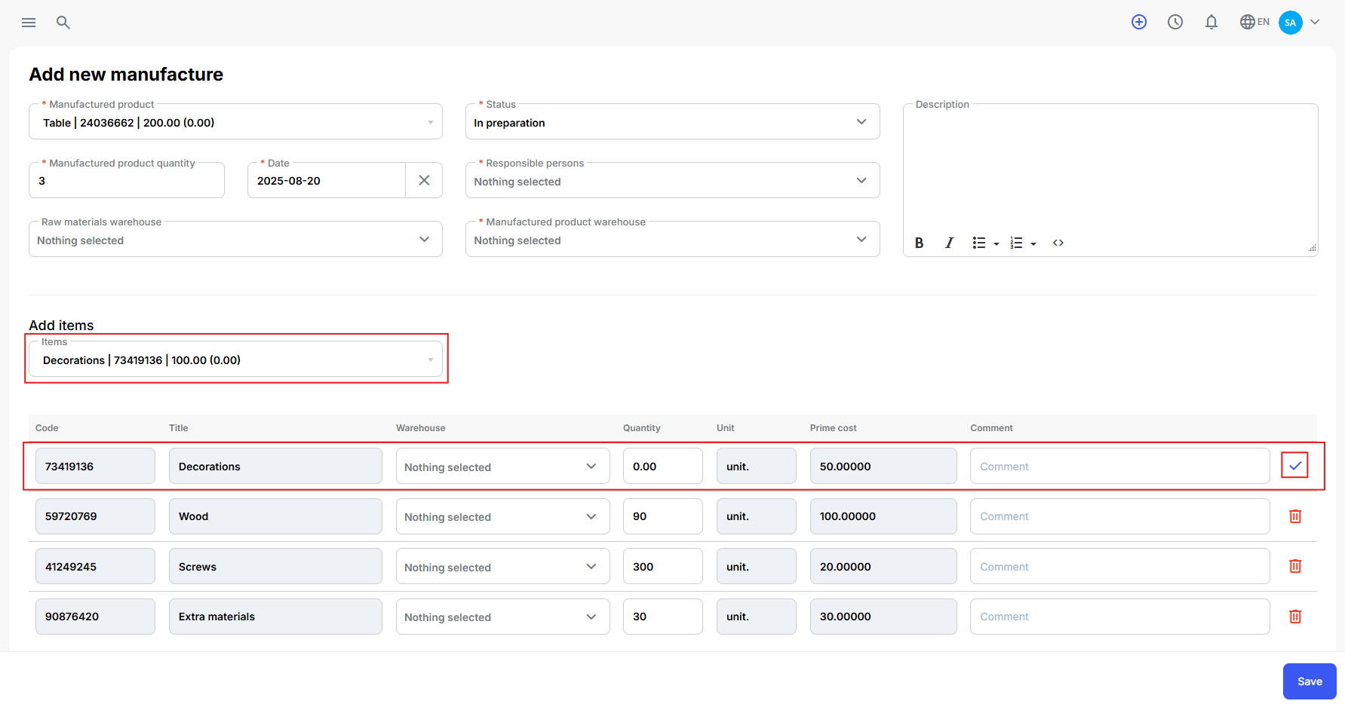Image resolution: width=1345 pixels, height=707 pixels.
Task: Toggle code view in Description editor
Action: (1058, 243)
